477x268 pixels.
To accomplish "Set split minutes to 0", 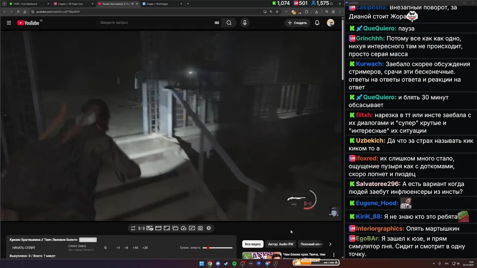I will click(x=105, y=248).
